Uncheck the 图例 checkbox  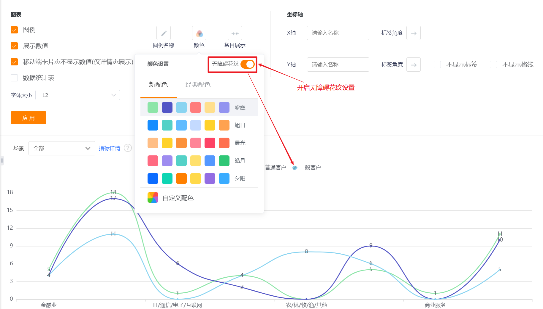[x=14, y=30]
